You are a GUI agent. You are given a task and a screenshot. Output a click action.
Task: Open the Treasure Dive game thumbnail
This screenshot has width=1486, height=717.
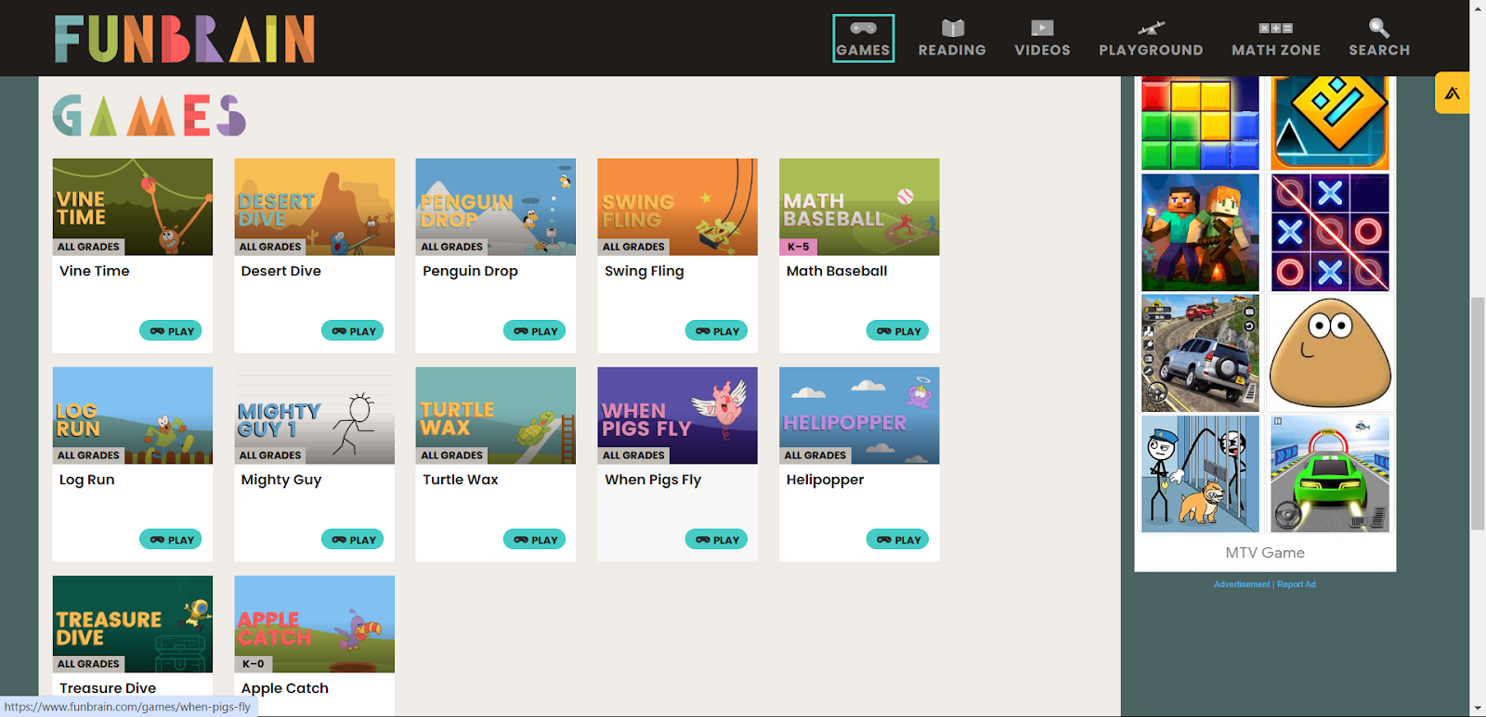pyautogui.click(x=132, y=623)
